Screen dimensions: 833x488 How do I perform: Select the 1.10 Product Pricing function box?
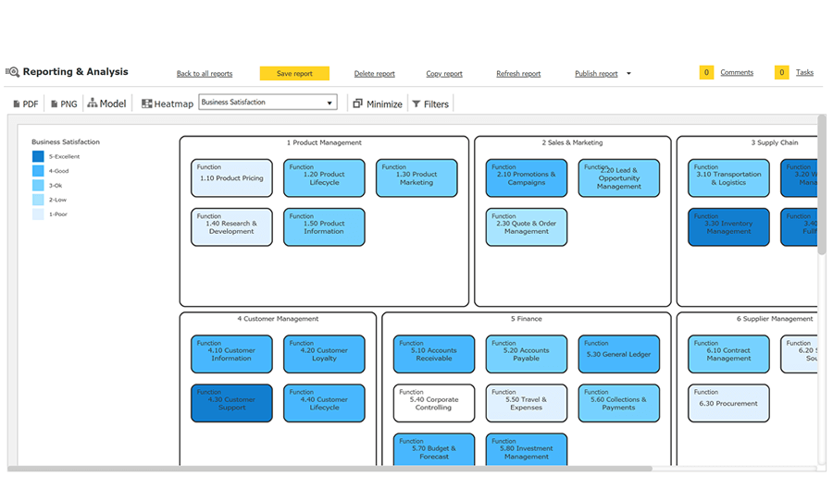231,178
